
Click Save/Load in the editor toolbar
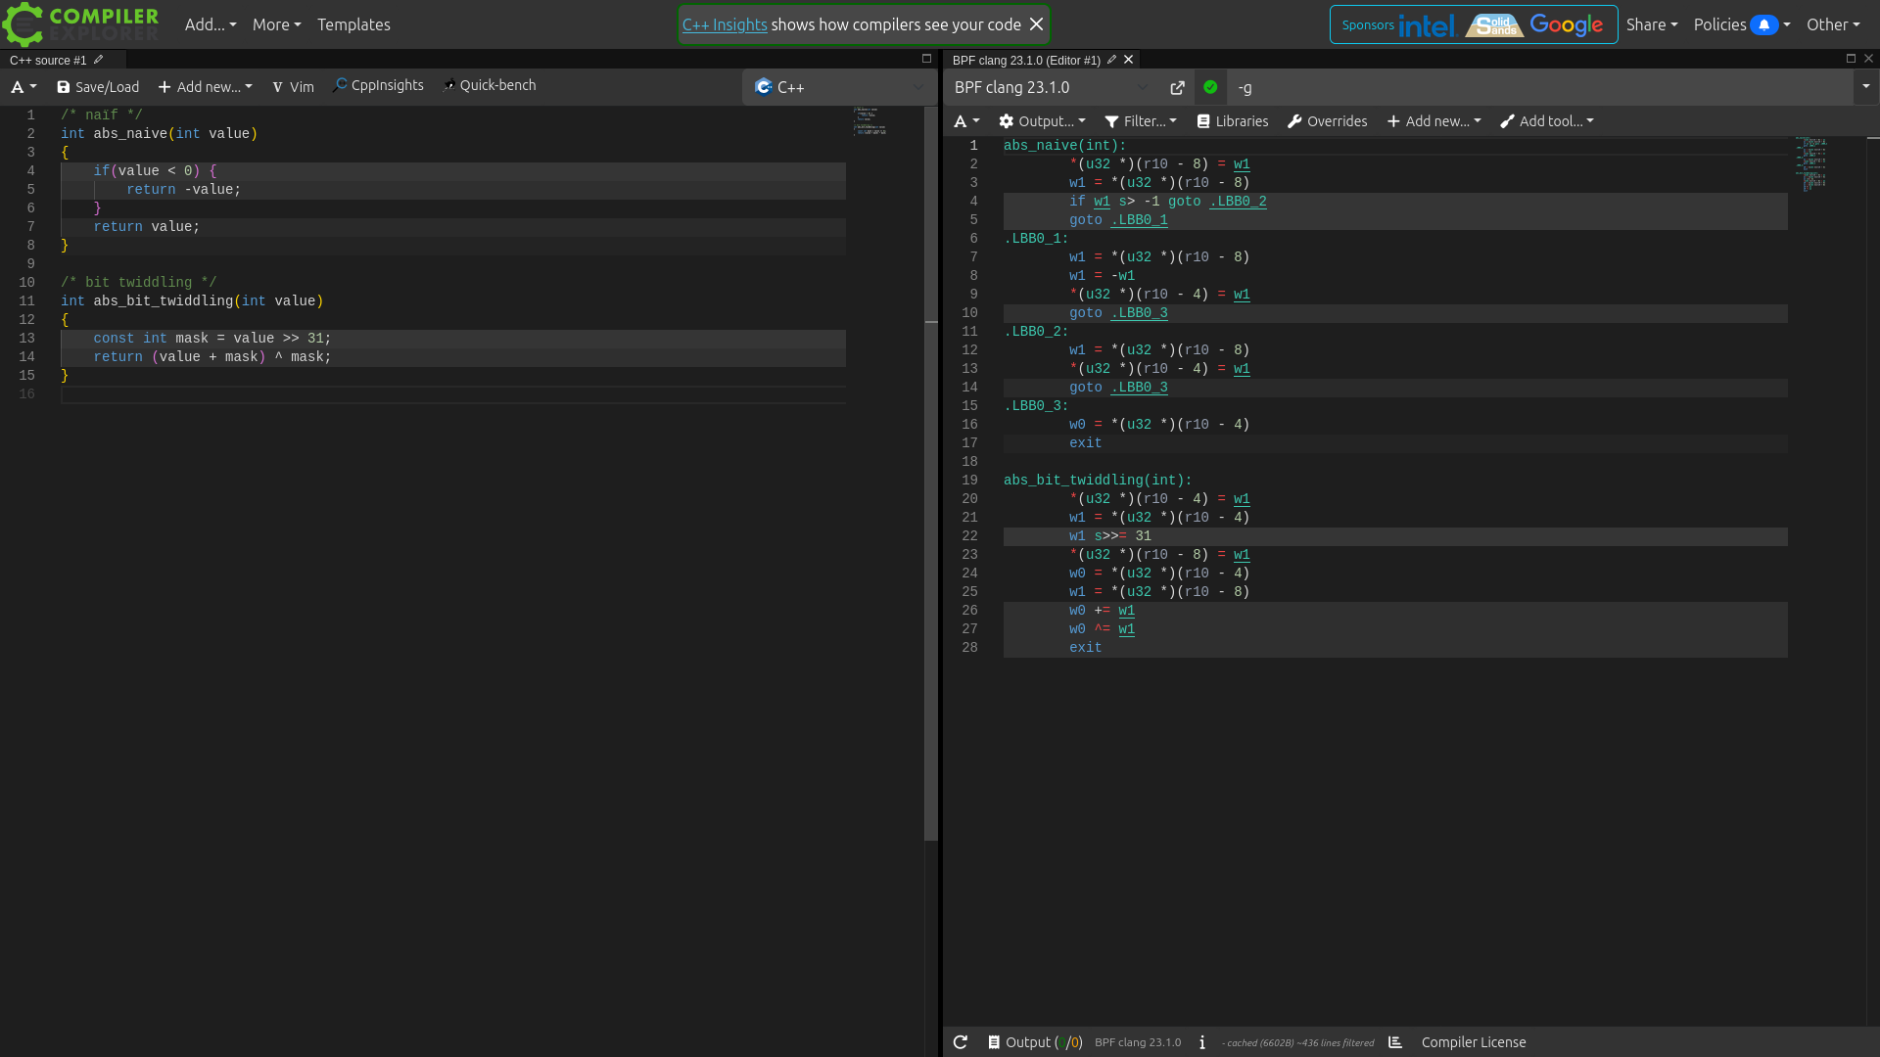pos(98,87)
